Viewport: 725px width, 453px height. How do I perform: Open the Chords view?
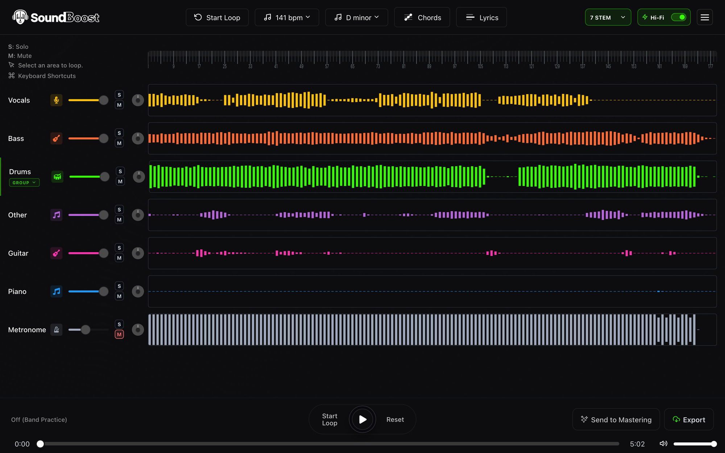(422, 17)
